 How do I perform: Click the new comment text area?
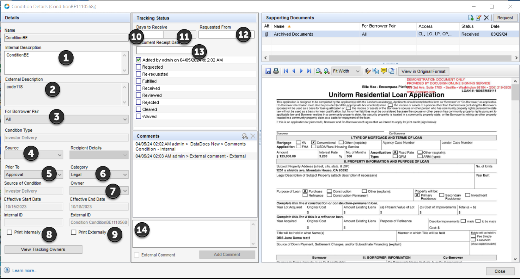pos(195,234)
